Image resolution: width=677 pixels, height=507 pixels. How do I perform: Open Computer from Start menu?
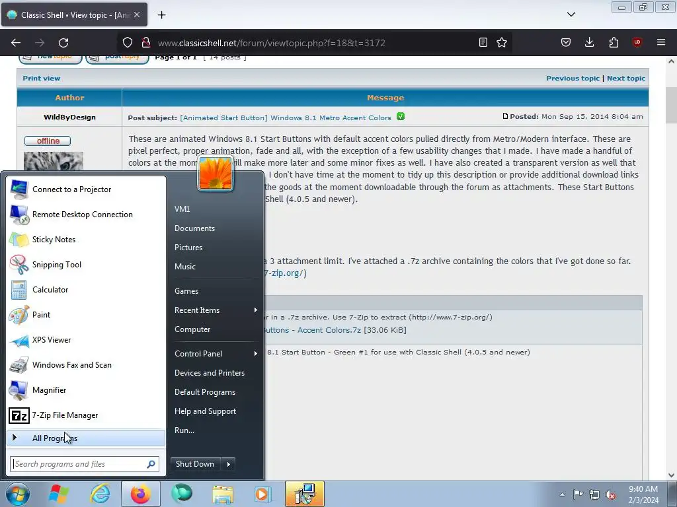coord(216,329)
